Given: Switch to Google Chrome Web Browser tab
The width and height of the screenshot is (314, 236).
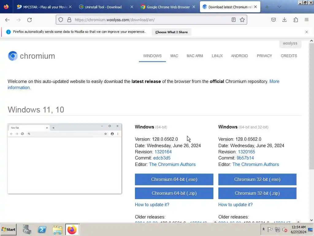Looking at the screenshot, I should [168, 7].
